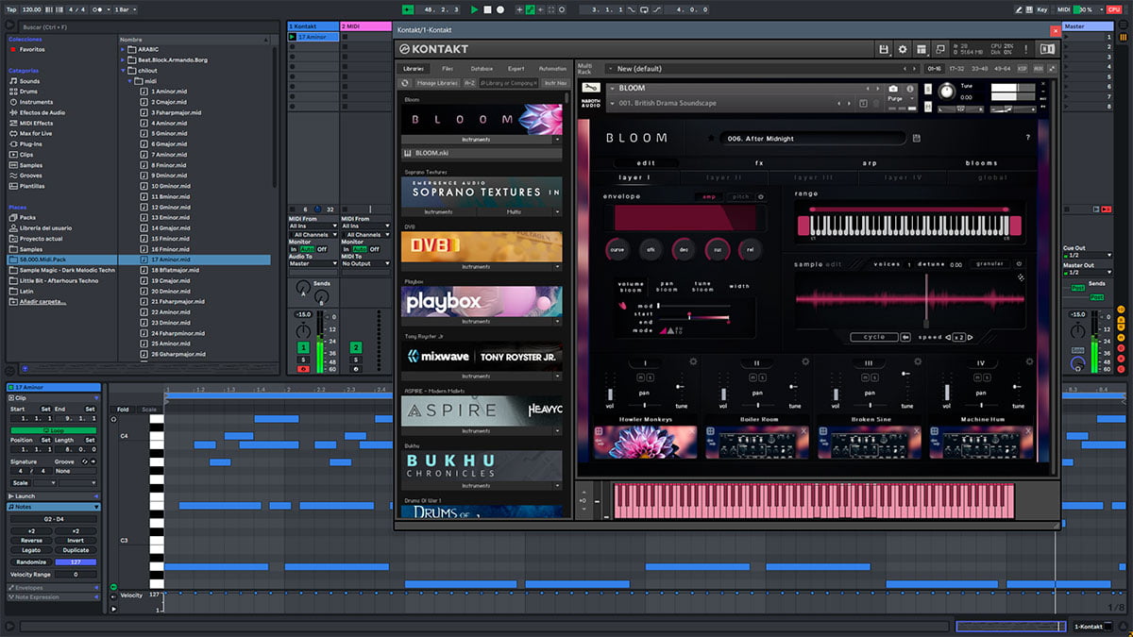Image resolution: width=1133 pixels, height=637 pixels.
Task: Click the snapshot camera icon in BLOOM header
Action: click(x=893, y=89)
